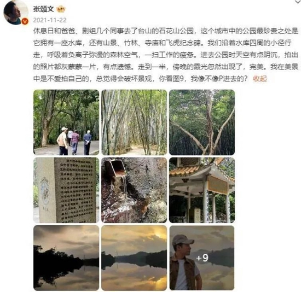Open photo of man in cap

[202, 258]
